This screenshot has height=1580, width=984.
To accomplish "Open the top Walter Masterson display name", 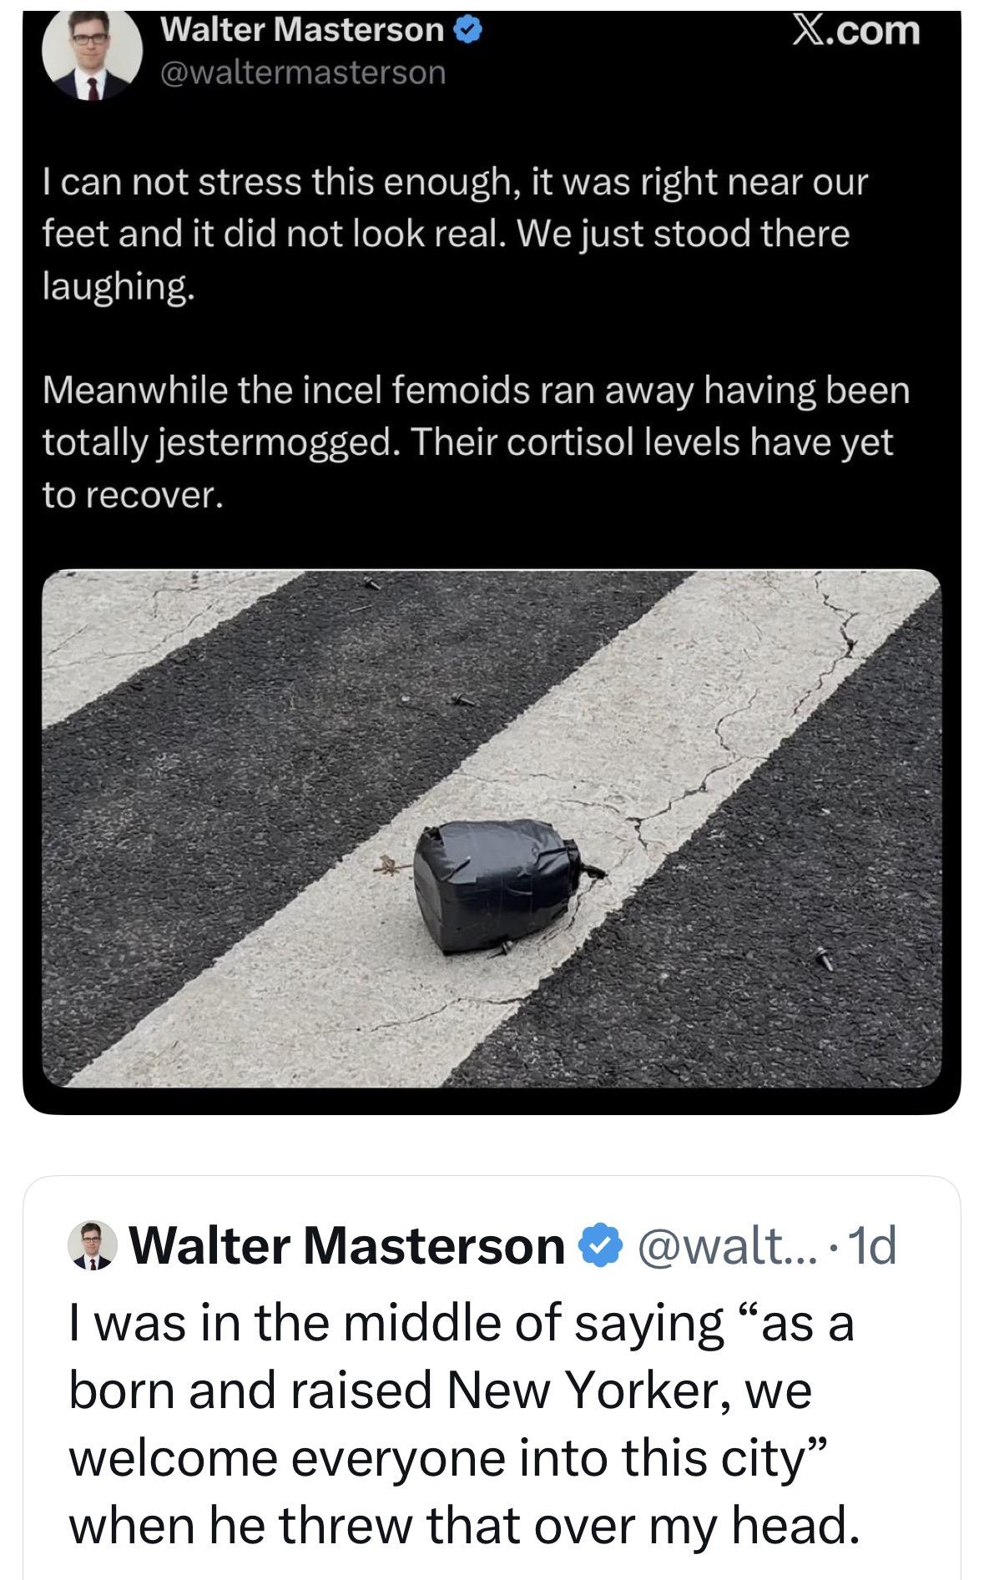I will [x=302, y=30].
